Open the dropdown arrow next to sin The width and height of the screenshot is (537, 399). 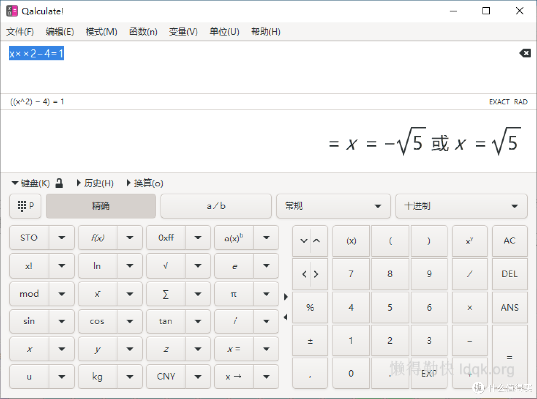(x=62, y=321)
